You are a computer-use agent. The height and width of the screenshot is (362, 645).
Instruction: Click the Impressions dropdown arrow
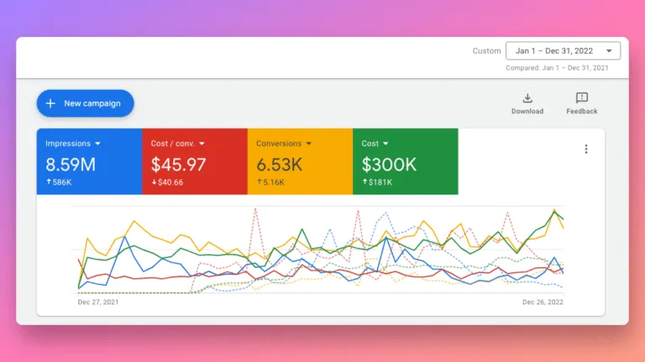pos(98,143)
